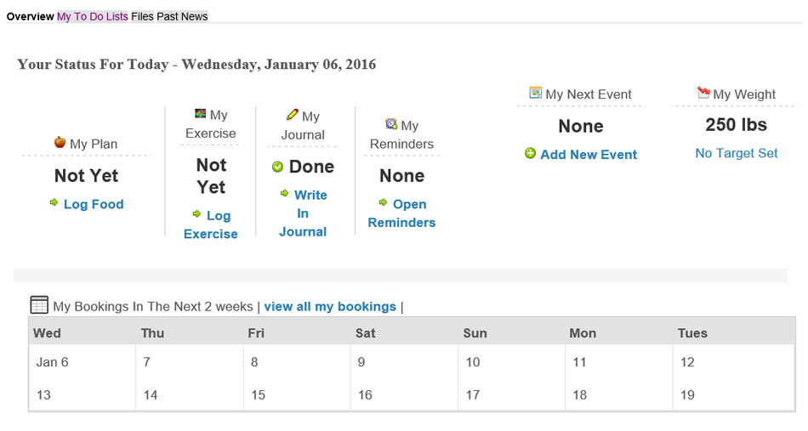Open the view all my bookings link
This screenshot has width=808, height=431.
(x=330, y=306)
